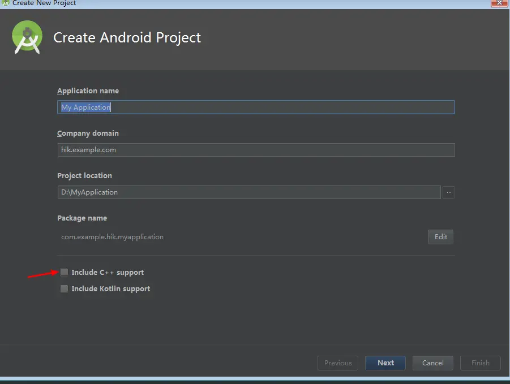Image resolution: width=510 pixels, height=384 pixels.
Task: Close the Create New Project dialog
Action: pyautogui.click(x=499, y=3)
